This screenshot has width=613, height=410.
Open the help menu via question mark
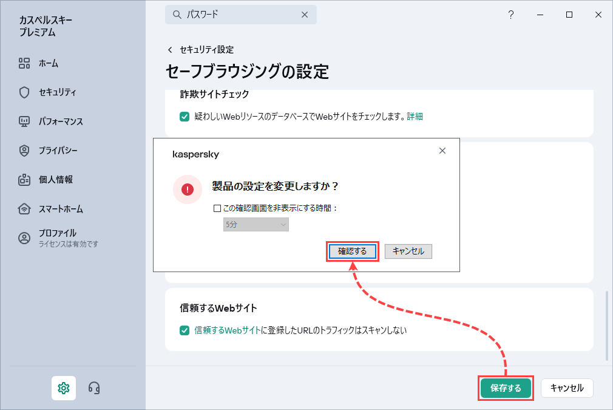[x=512, y=15]
